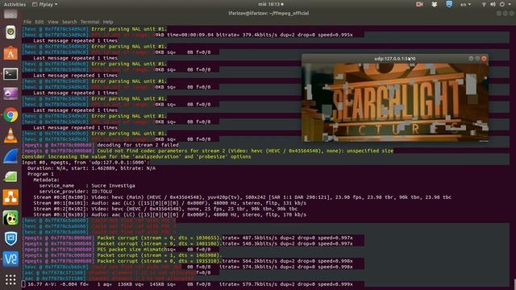
Task: Click the blue shield dock icon
Action: (x=10, y=238)
